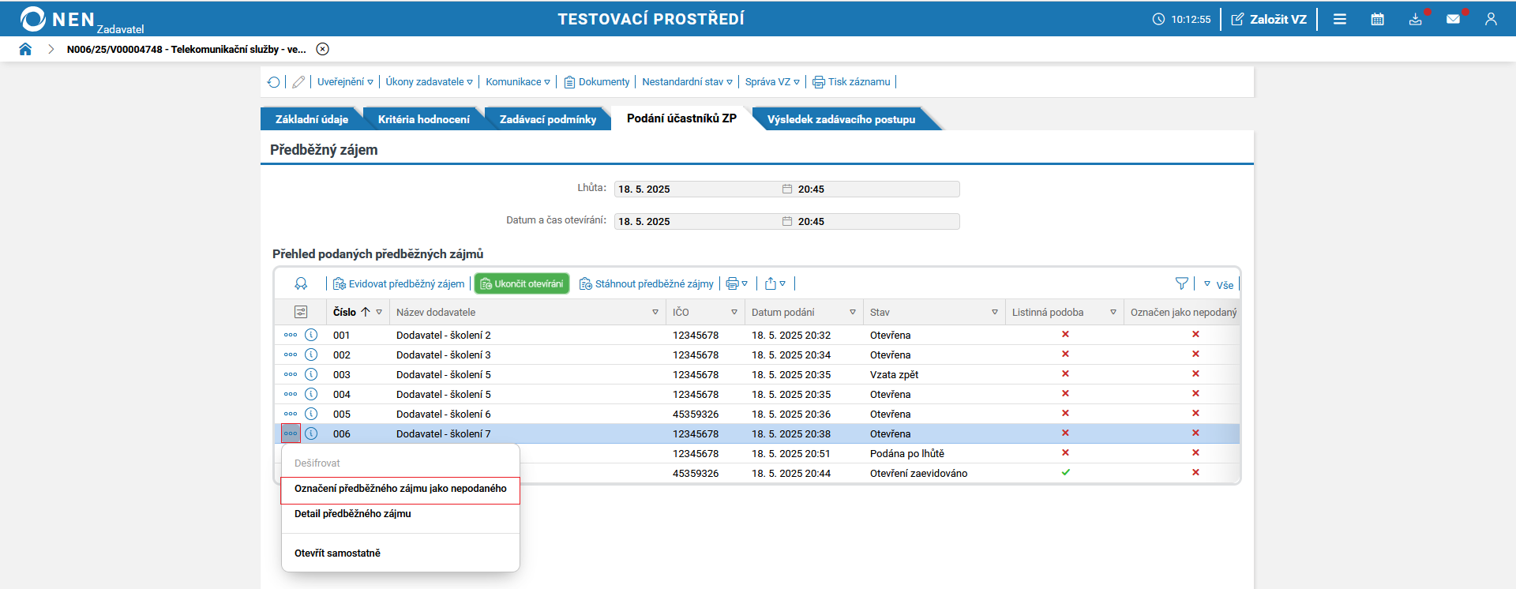Open the user profile icon
The image size is (1516, 589).
1491,19
